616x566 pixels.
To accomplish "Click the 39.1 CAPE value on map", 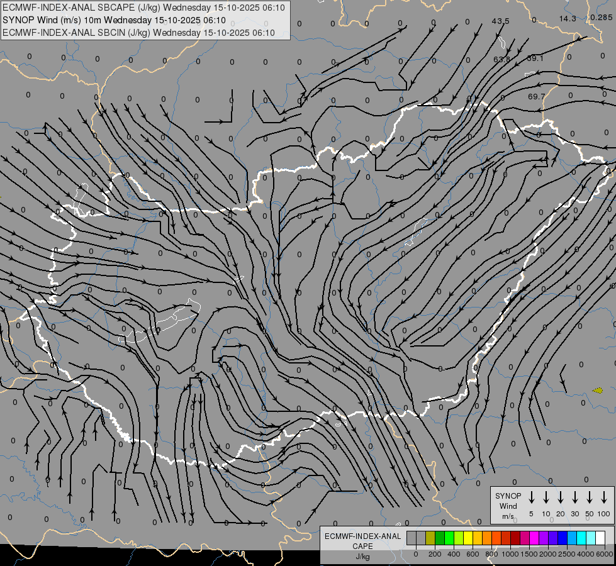I will 535,58.
